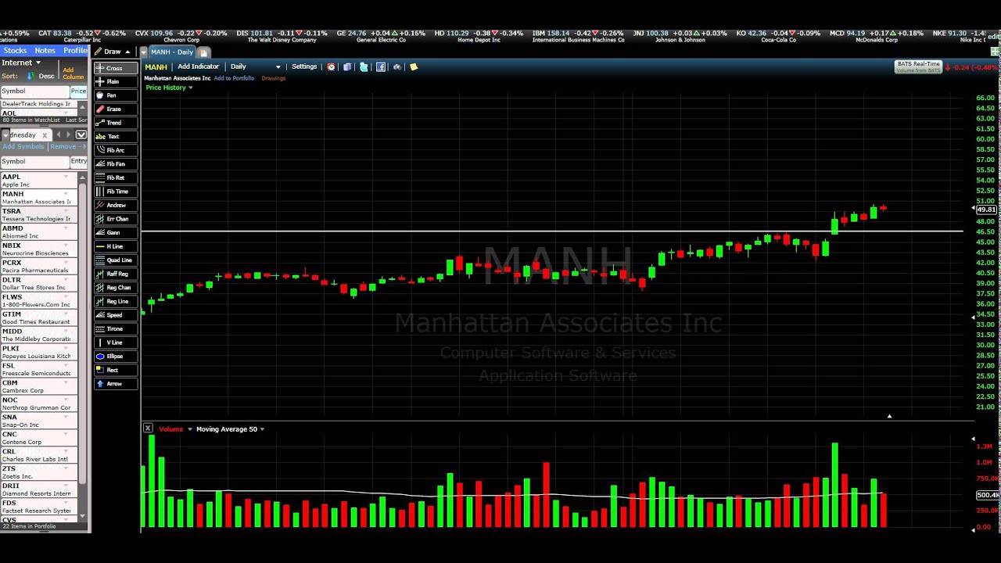Select NOC Northrop Grumman row
This screenshot has width=1001, height=563.
[x=39, y=403]
